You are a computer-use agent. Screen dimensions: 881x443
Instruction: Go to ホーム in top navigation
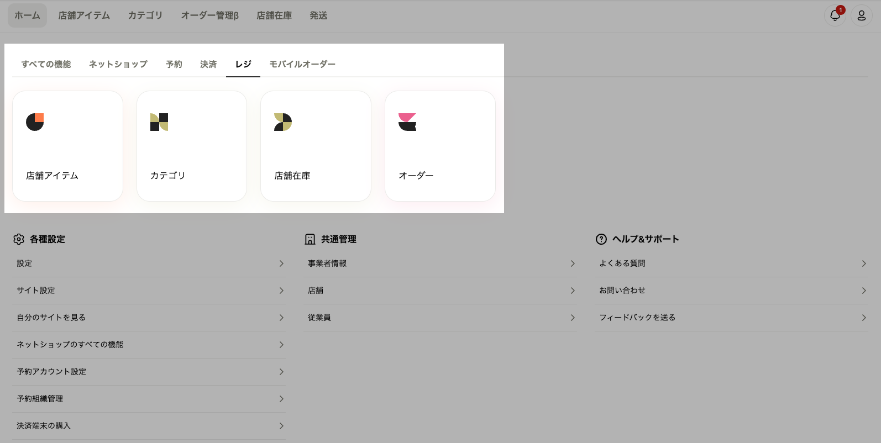tap(27, 15)
